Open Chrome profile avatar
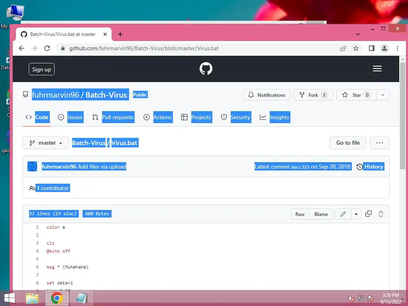The width and height of the screenshot is (408, 306). click(x=384, y=48)
